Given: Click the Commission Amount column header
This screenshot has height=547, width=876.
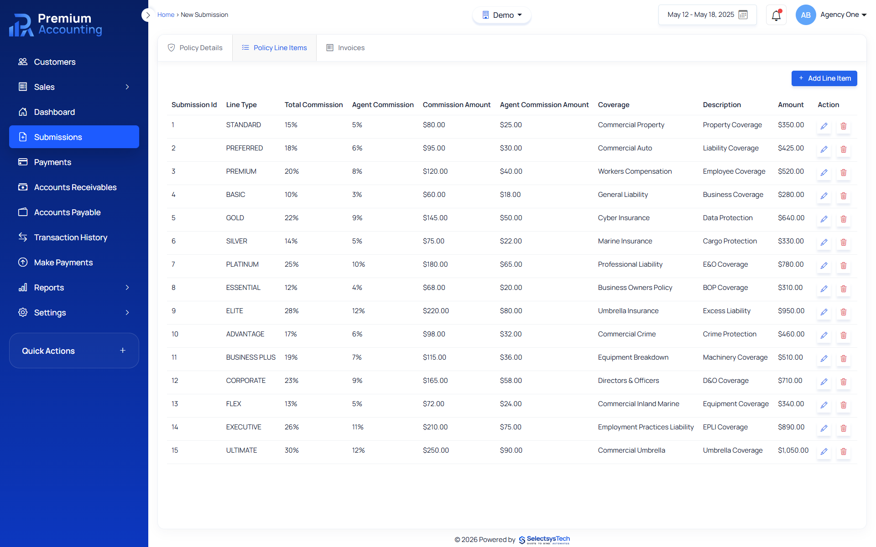Looking at the screenshot, I should 456,105.
